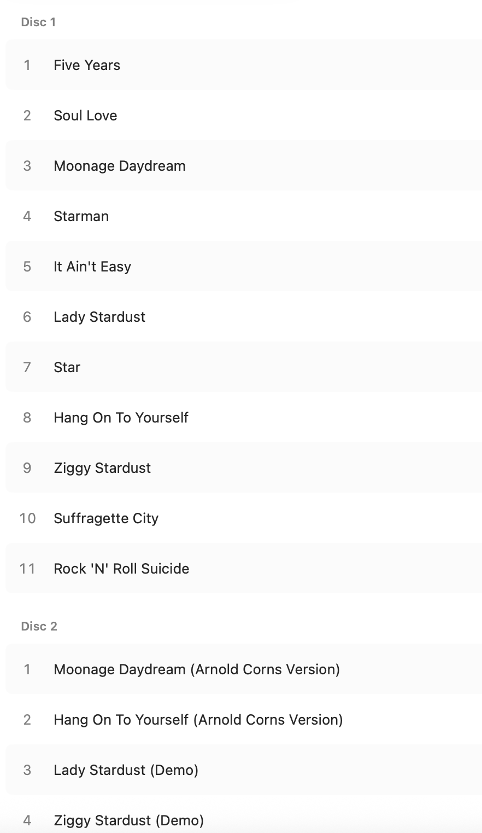482x833 pixels.
Task: Select the Ziggy Stardust (Demo) track
Action: point(128,820)
